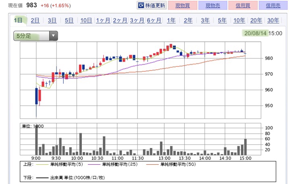Show the 1ヶ月 chart range

103,20
